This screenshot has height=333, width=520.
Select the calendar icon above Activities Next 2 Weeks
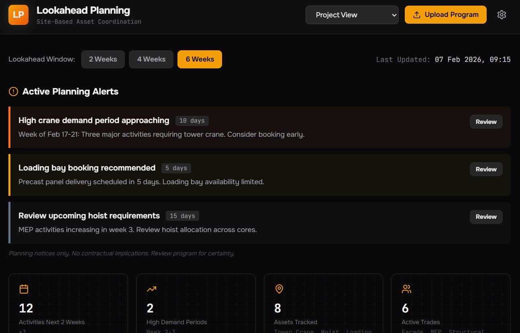coord(24,289)
